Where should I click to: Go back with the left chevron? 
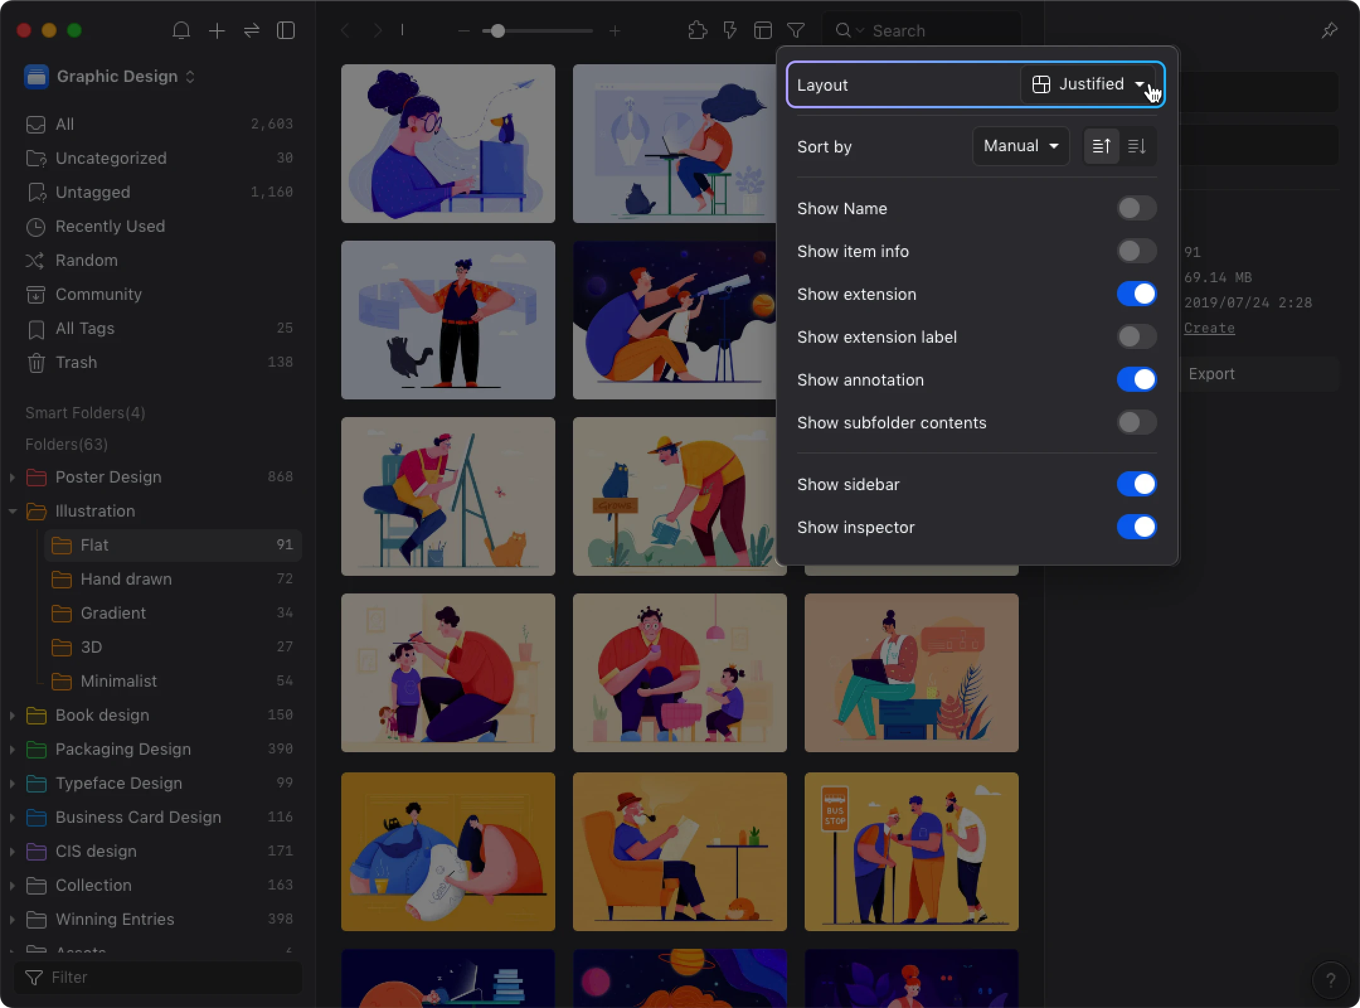(345, 30)
